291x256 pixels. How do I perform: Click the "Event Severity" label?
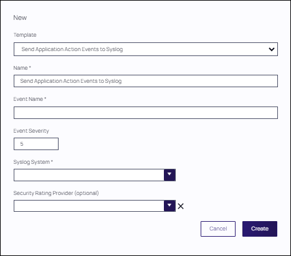(x=31, y=131)
